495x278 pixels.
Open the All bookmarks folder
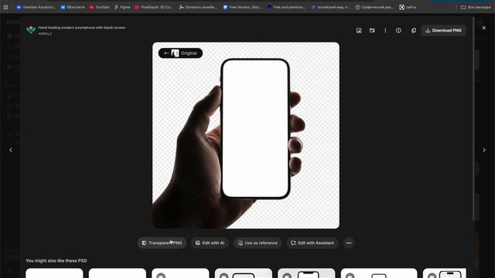[476, 7]
